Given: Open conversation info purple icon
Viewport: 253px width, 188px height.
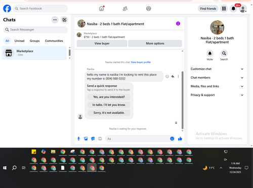Looking at the screenshot, I should pos(178,24).
